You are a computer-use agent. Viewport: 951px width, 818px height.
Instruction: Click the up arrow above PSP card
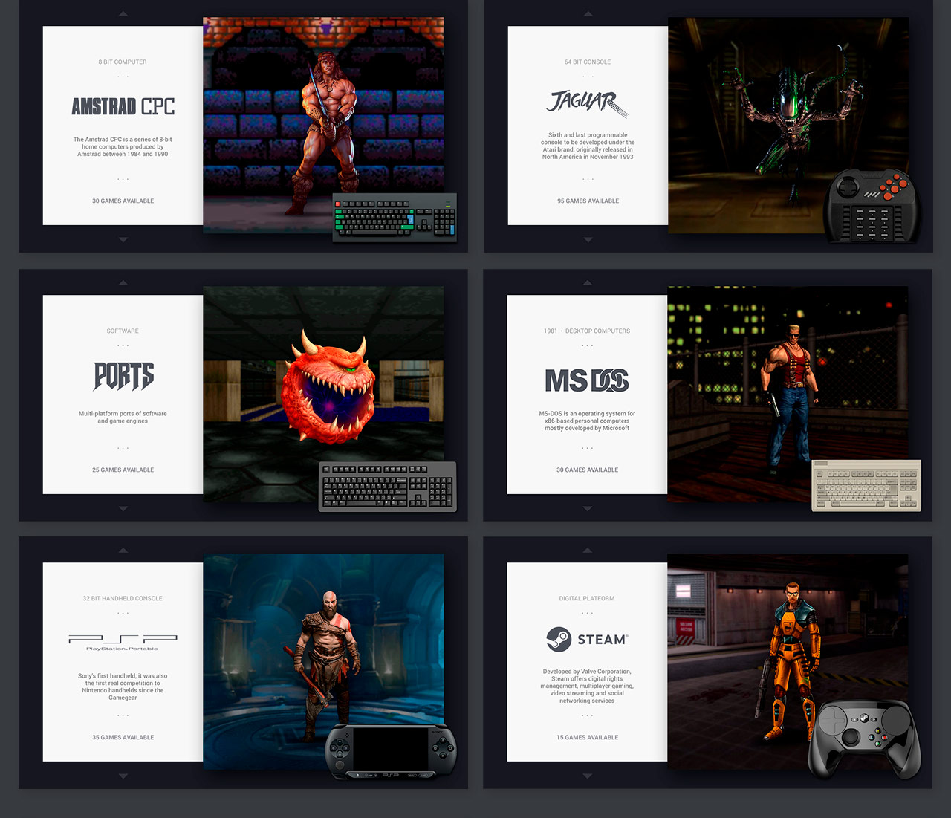pos(123,551)
